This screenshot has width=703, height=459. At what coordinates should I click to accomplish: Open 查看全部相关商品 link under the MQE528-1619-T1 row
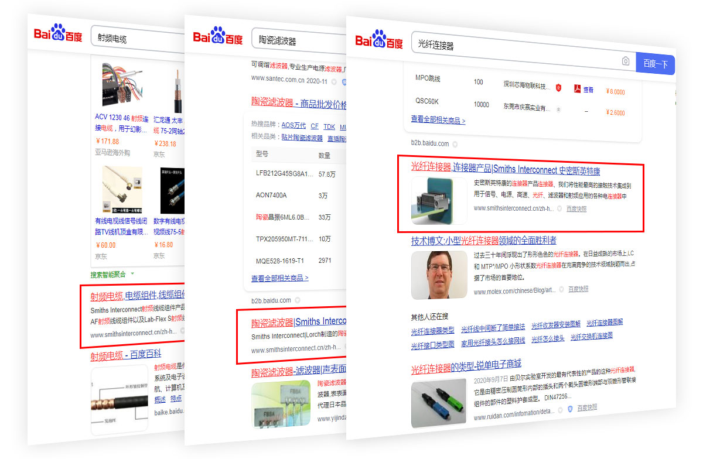click(x=279, y=278)
